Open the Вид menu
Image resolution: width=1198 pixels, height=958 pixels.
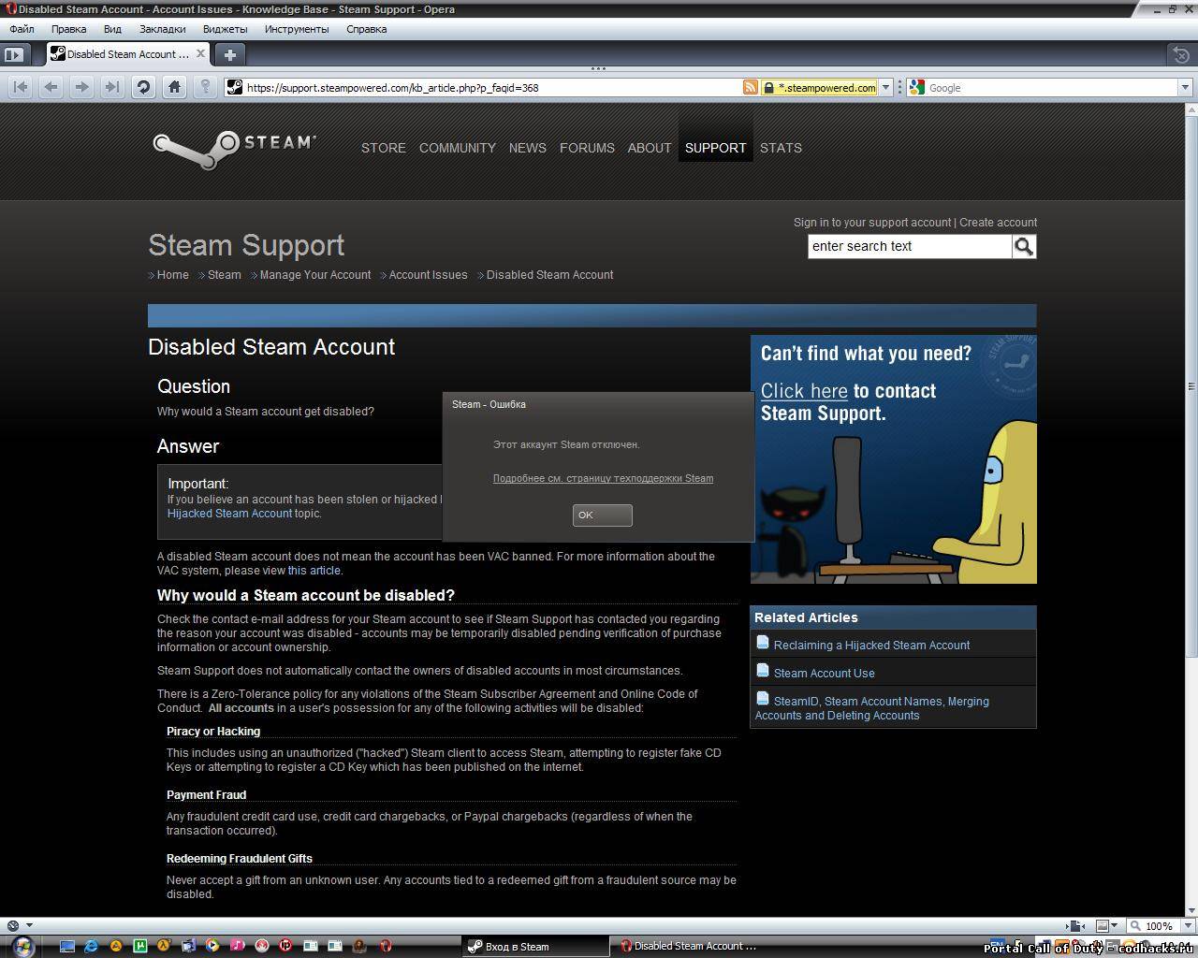(x=112, y=29)
